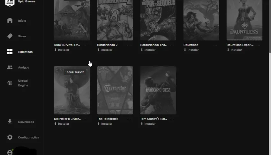Click The Textorcist cover art
Screen dimensions: 271x155
pos(115,90)
